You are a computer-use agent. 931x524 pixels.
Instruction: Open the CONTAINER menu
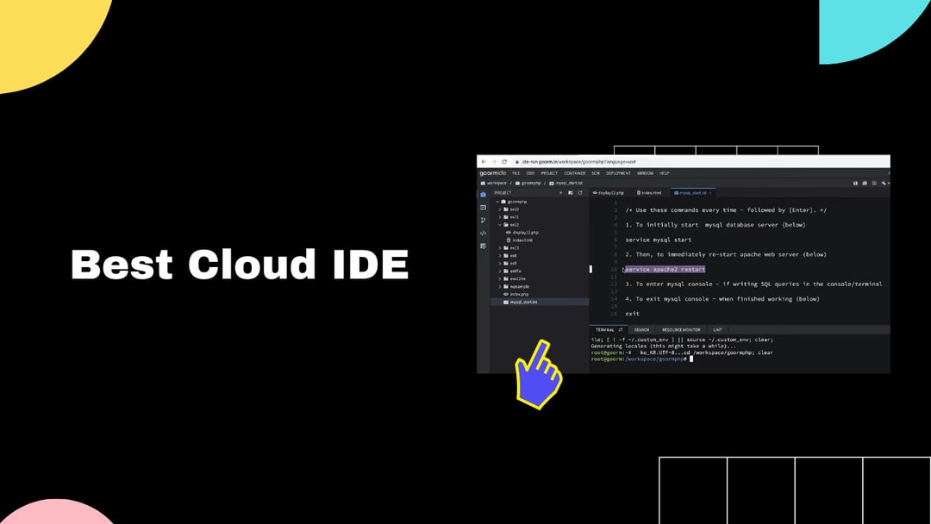[x=574, y=173]
